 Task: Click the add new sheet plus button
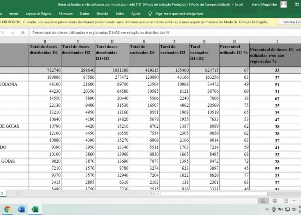click(18, 194)
